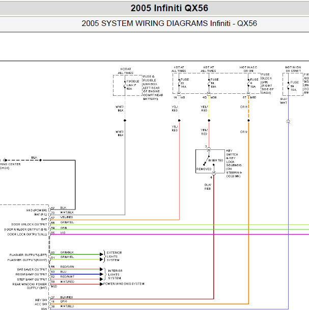The width and height of the screenshot is (309, 310).
Task: Select the 'FUSE 4 10A' label
Action: pyautogui.click(x=254, y=83)
